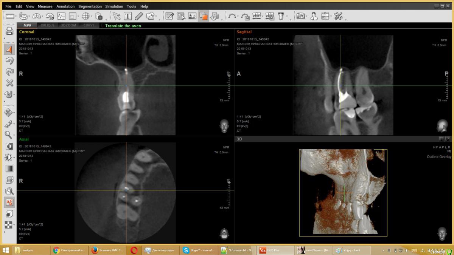454x255 pixels.
Task: Select the ruler length measurement tool
Action: pos(9,16)
